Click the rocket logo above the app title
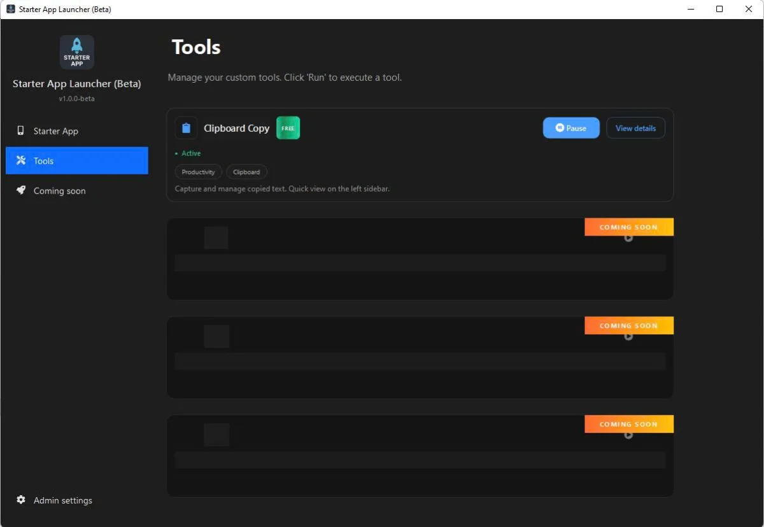The image size is (764, 527). coord(76,52)
